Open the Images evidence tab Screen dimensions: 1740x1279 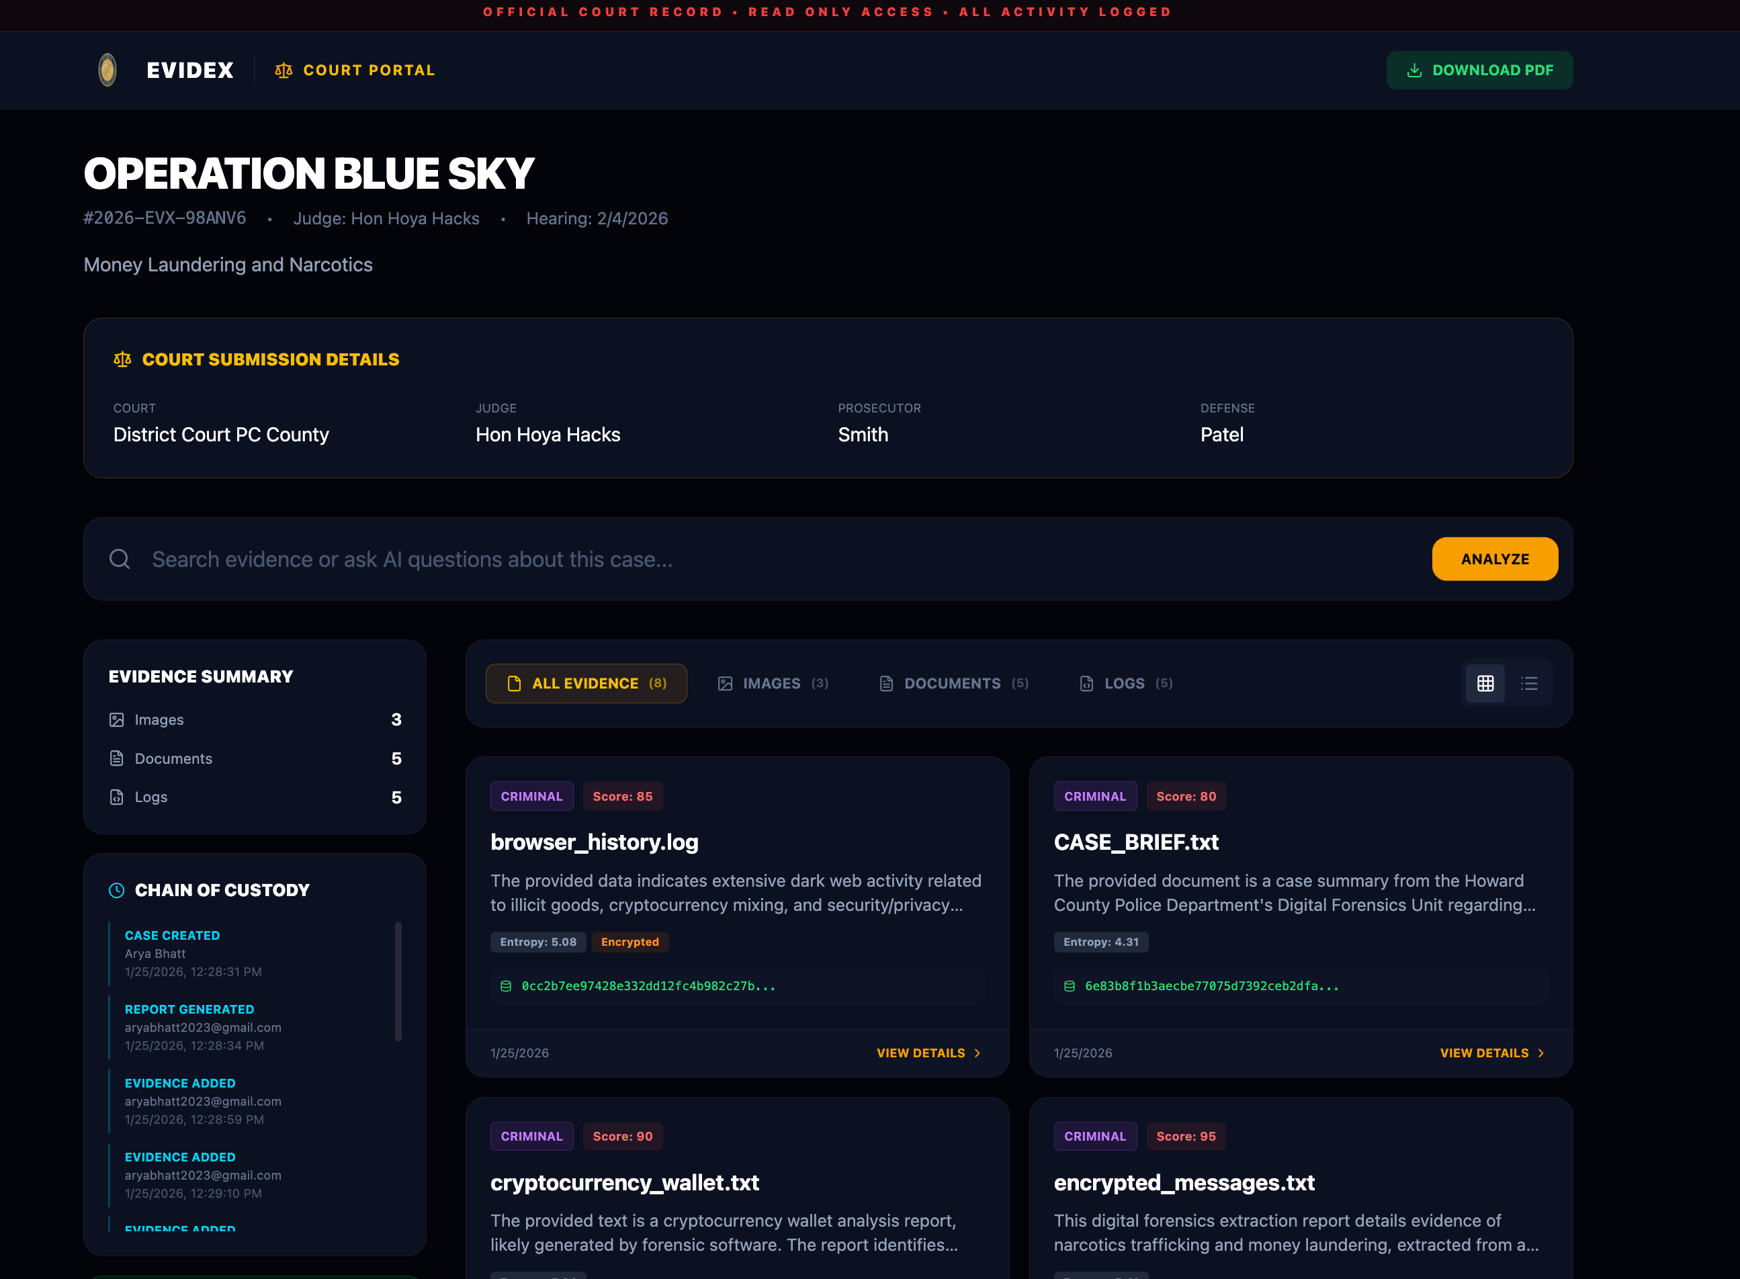772,684
